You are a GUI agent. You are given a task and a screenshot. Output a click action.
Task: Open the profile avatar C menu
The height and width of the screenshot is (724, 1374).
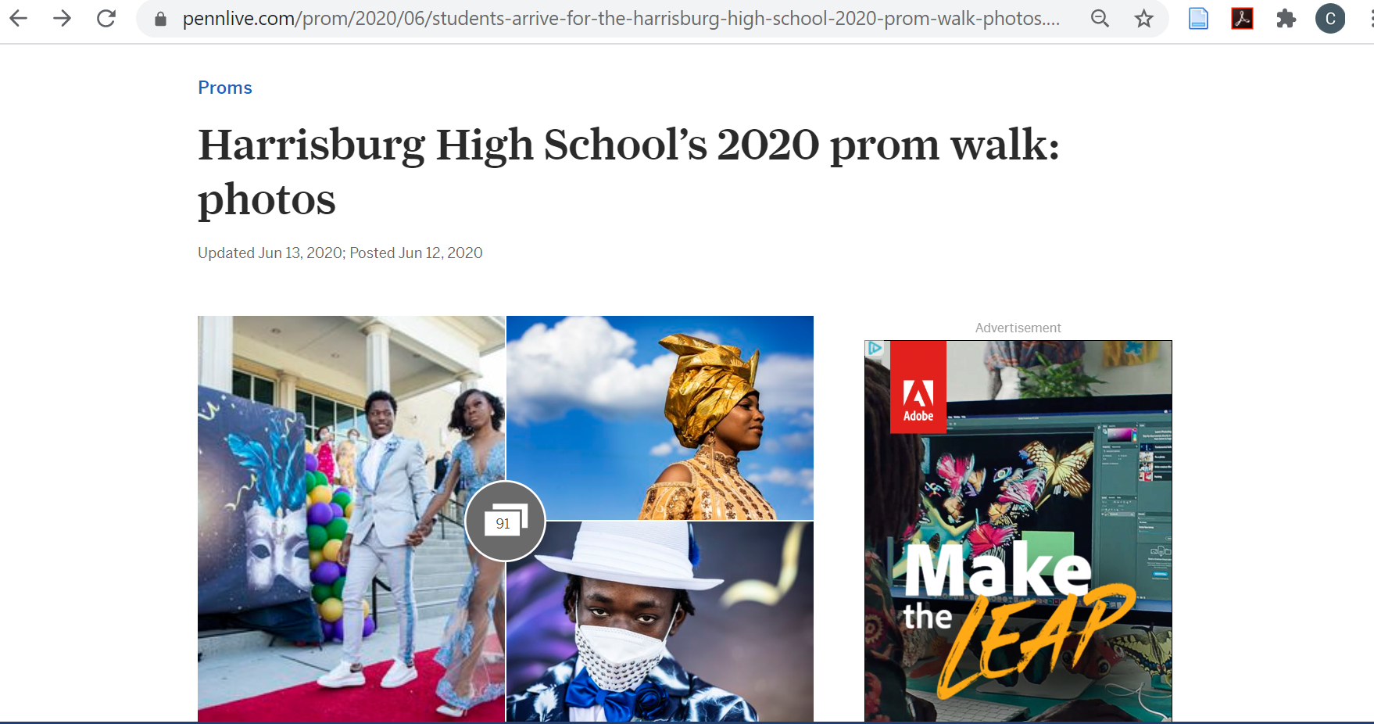[1330, 18]
